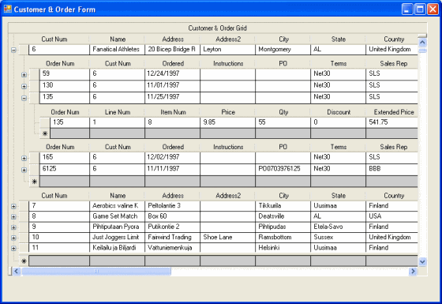The width and height of the screenshot is (442, 304).
Task: Expand customer 10 Just Joggers row
Action: (13, 238)
